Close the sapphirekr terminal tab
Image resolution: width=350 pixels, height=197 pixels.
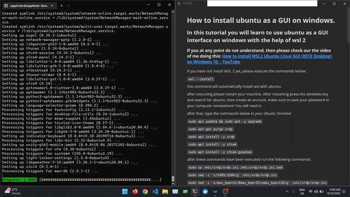(52, 5)
